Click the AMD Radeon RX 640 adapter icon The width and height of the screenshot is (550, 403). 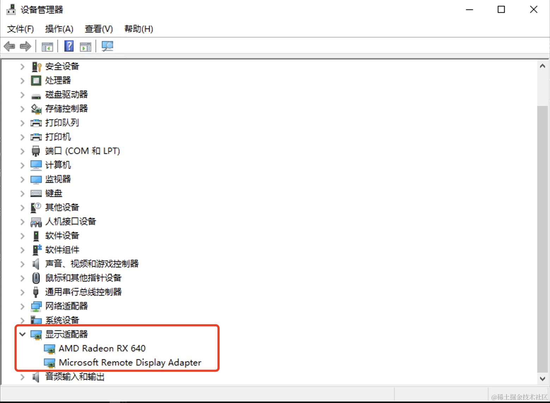click(x=49, y=349)
